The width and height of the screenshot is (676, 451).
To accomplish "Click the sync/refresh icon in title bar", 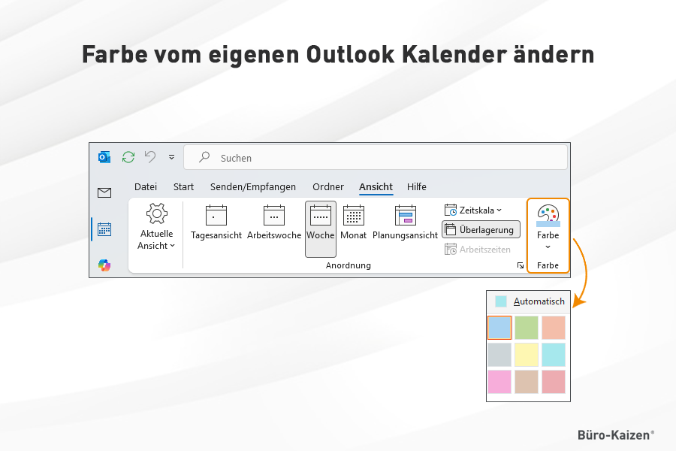I will [128, 157].
